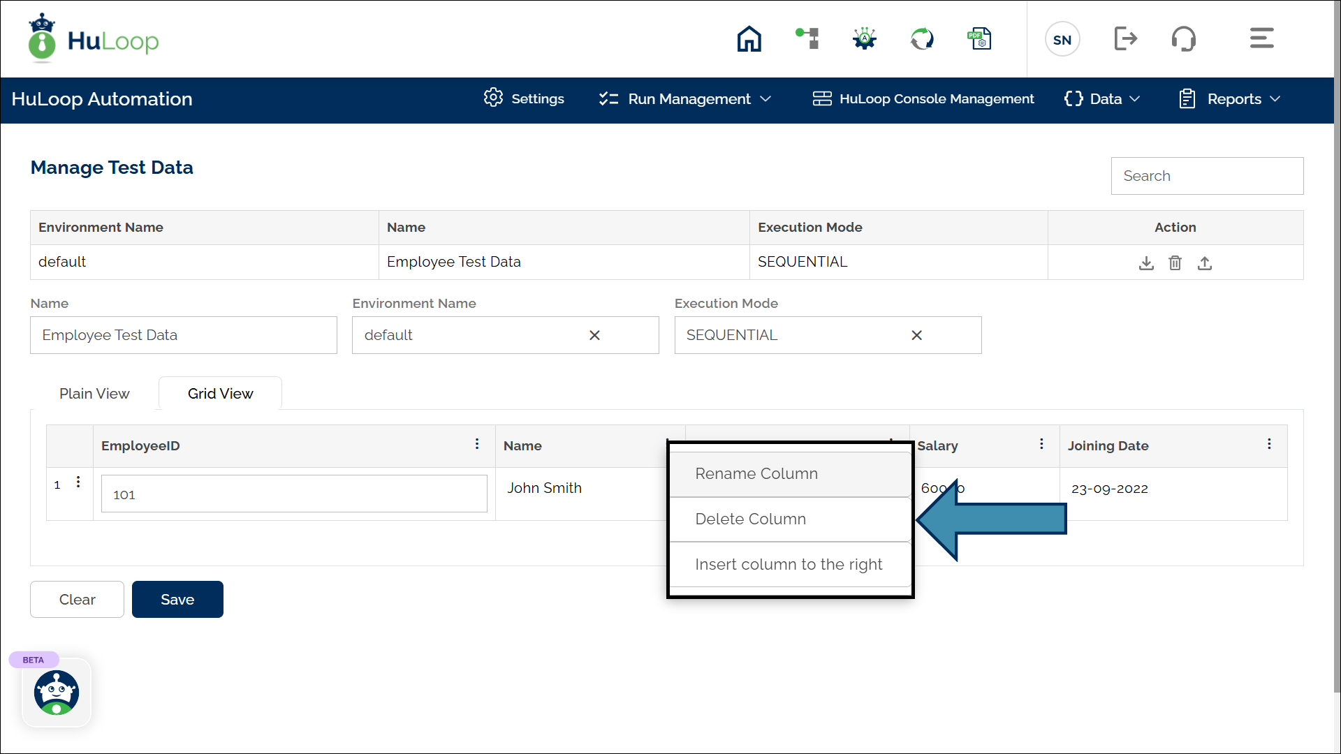Click the automation gear bug icon
The image size is (1341, 754).
click(x=865, y=38)
